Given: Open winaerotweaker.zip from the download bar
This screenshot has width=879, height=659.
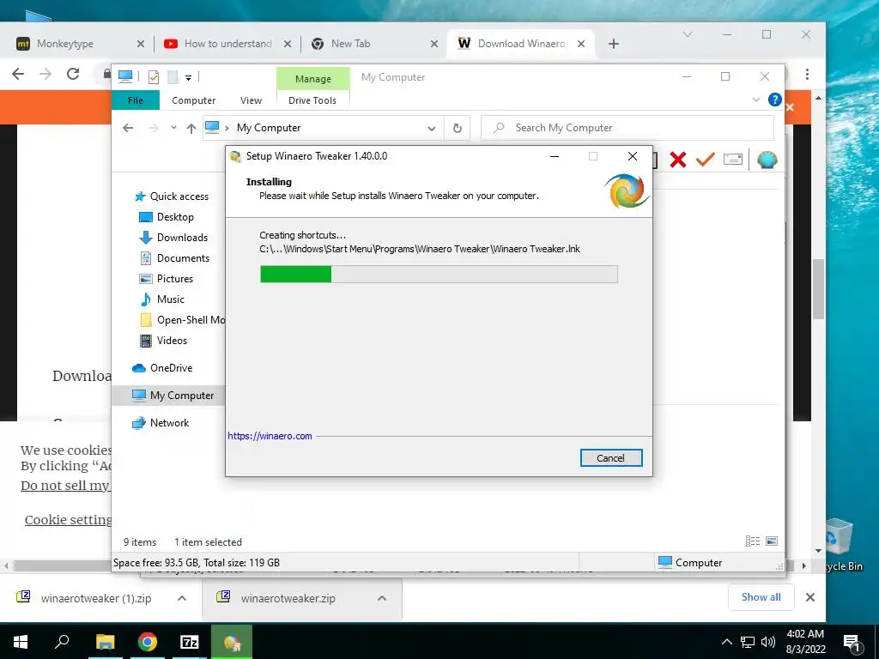Looking at the screenshot, I should (288, 598).
